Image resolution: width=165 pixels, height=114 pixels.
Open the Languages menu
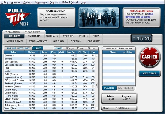(x=41, y=2)
